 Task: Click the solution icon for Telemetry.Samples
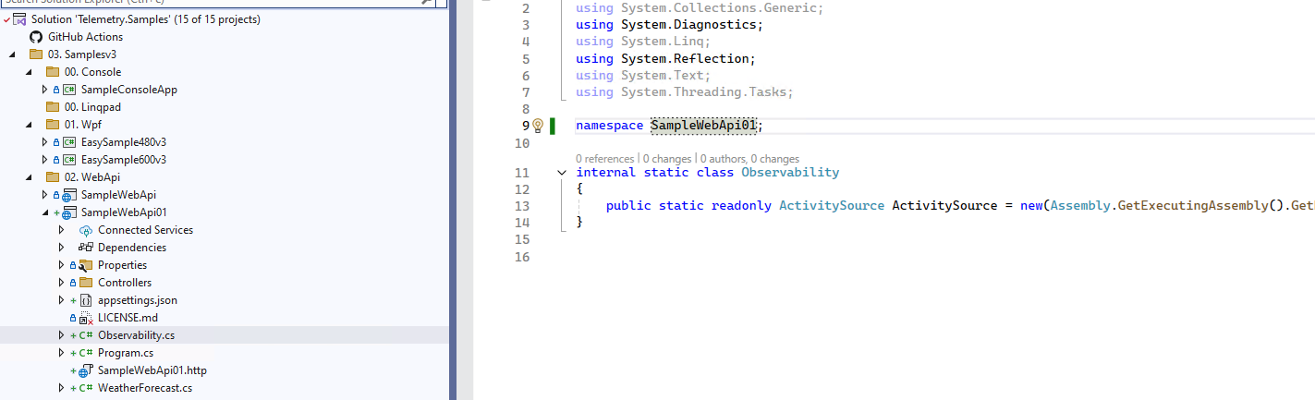pos(19,19)
